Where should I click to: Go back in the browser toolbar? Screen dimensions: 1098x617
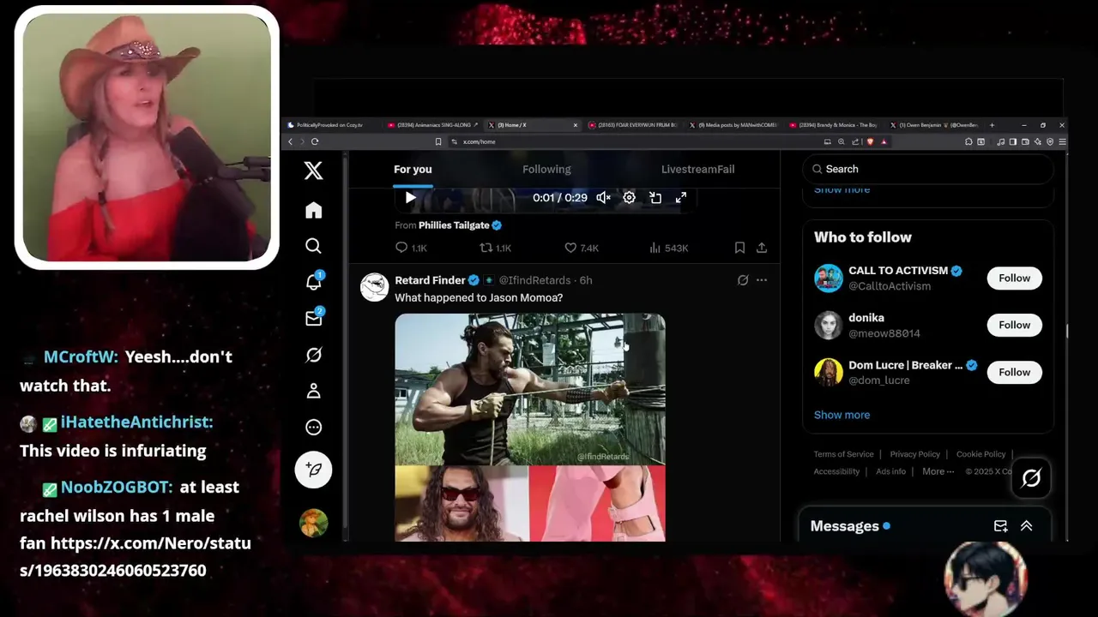pos(290,141)
